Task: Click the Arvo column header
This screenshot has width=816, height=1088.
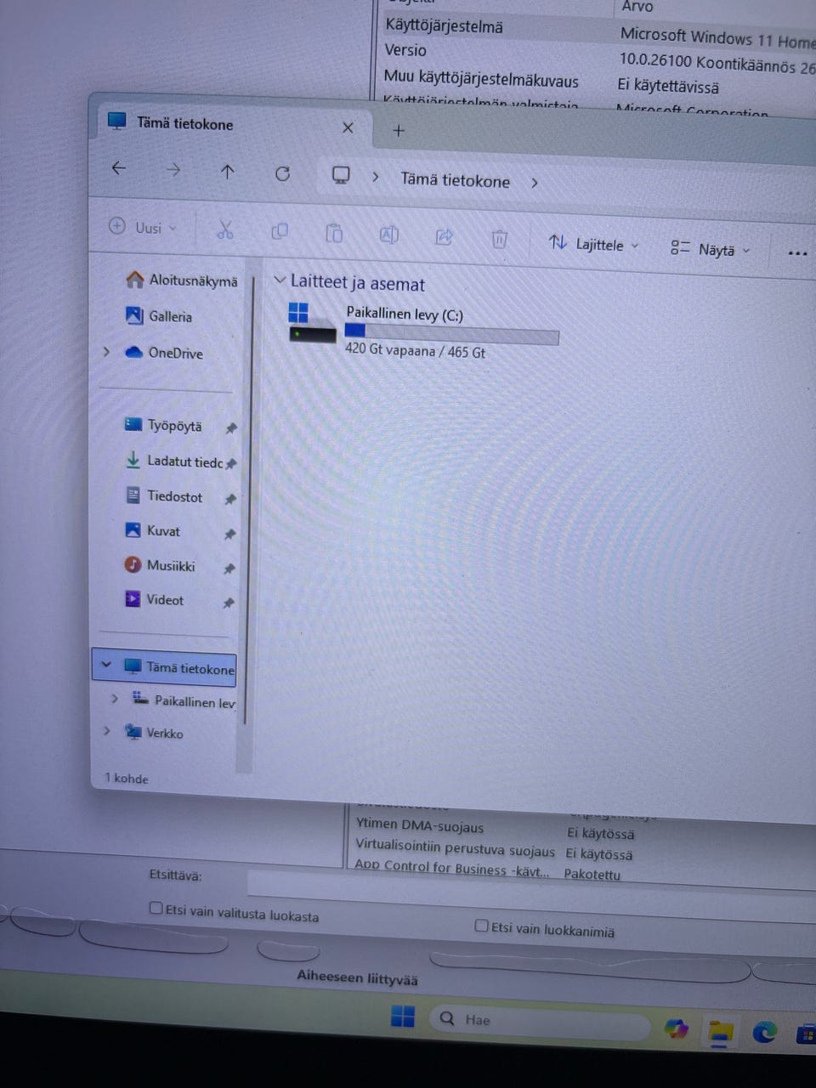Action: (x=637, y=7)
